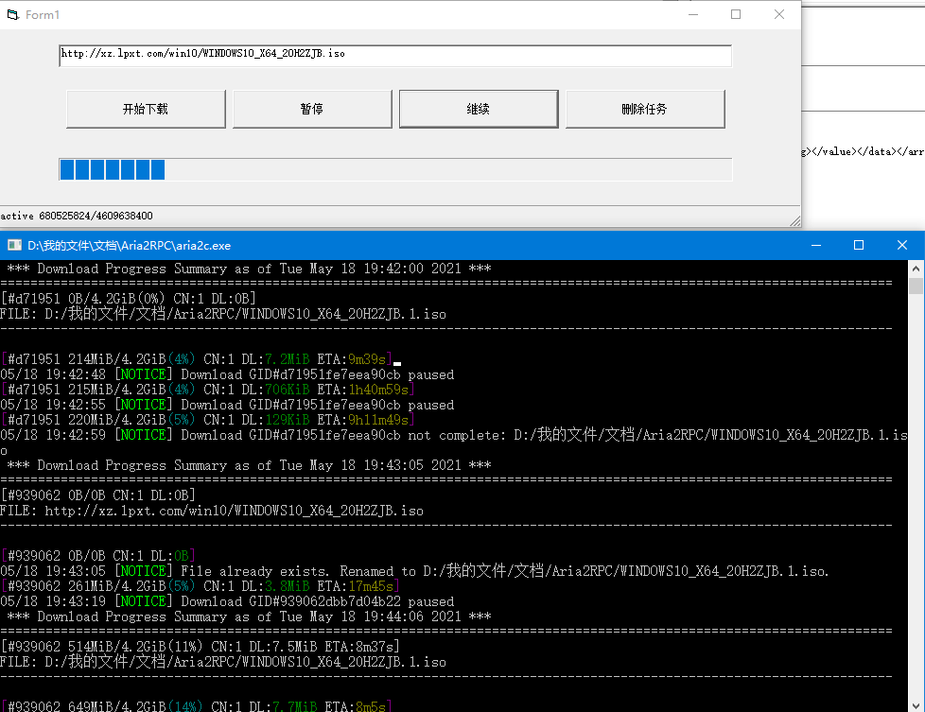Click console line 'Summary as of Tue May 18 19:42:00'

click(249, 269)
